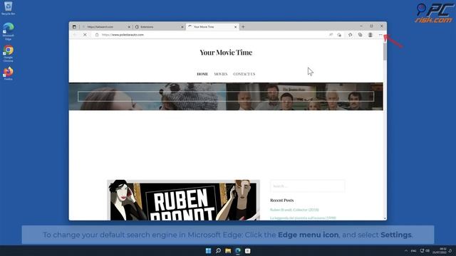Open the network and volume tray icons
The width and height of the screenshot is (456, 256).
click(425, 251)
